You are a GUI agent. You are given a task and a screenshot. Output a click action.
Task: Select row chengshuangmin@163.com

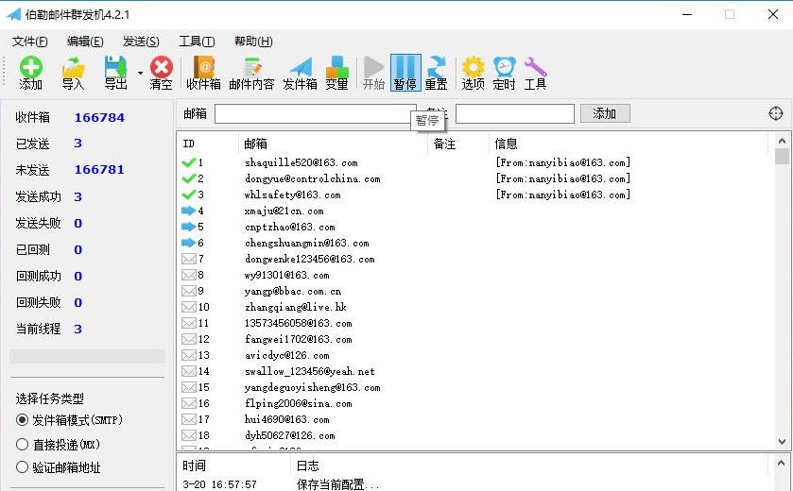(306, 244)
